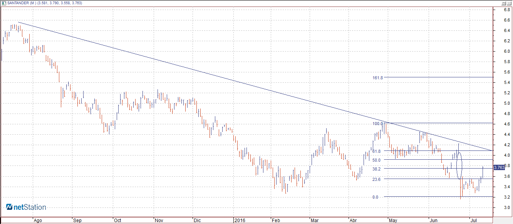Click the 38.2 Fibonacci level label

point(377,169)
